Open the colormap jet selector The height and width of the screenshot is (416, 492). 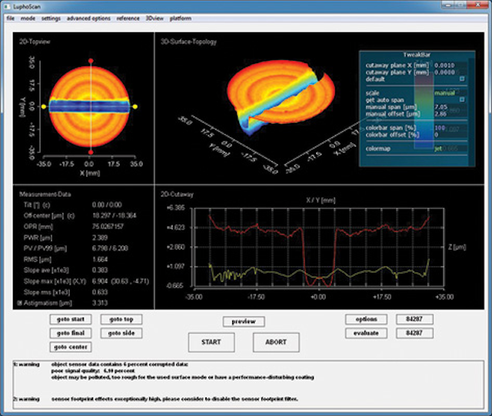[x=438, y=148]
